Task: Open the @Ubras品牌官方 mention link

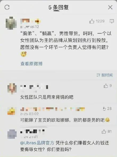Action: [37, 143]
